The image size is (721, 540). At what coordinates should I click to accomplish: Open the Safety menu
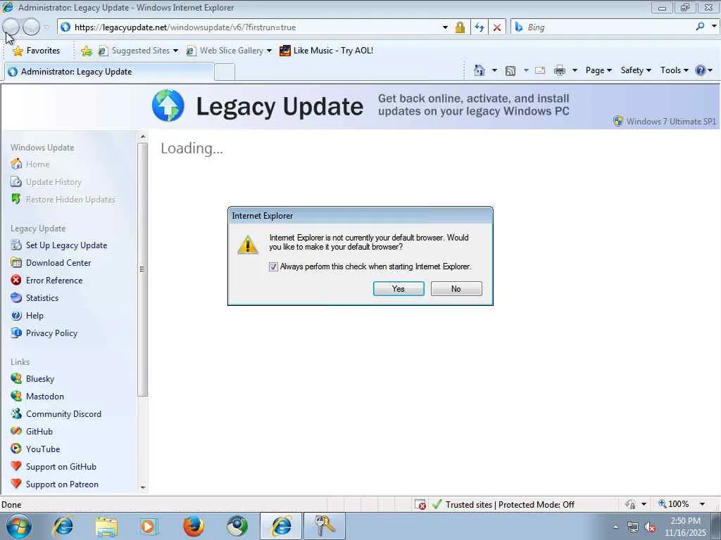point(636,70)
